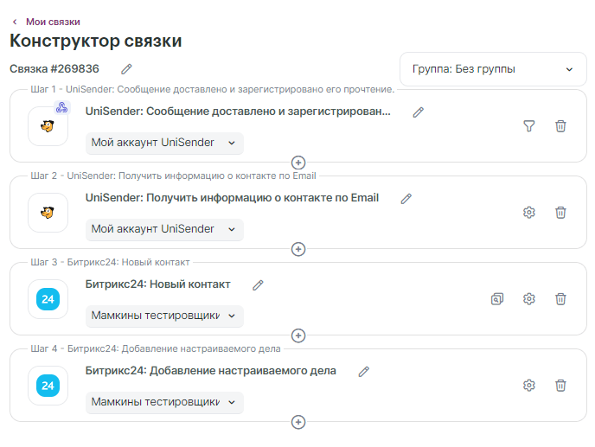Rename Добавление настраиваемого дела with pencil
Screen dimensions: 595x447
click(x=363, y=372)
